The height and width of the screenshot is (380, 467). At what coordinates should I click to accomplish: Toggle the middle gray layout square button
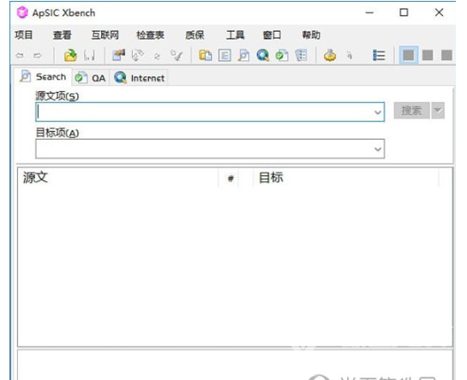pyautogui.click(x=428, y=55)
